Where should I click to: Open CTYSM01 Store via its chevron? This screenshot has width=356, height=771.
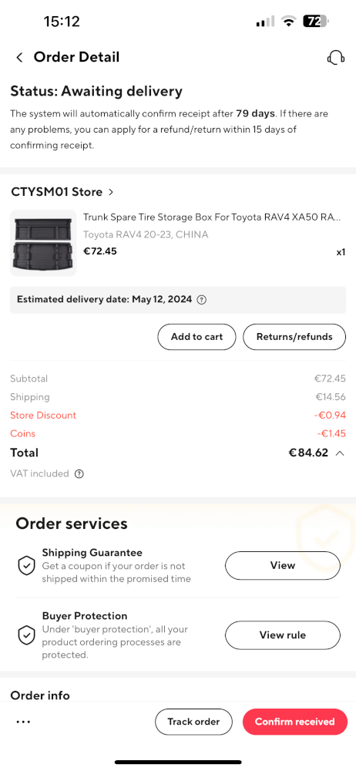point(111,192)
